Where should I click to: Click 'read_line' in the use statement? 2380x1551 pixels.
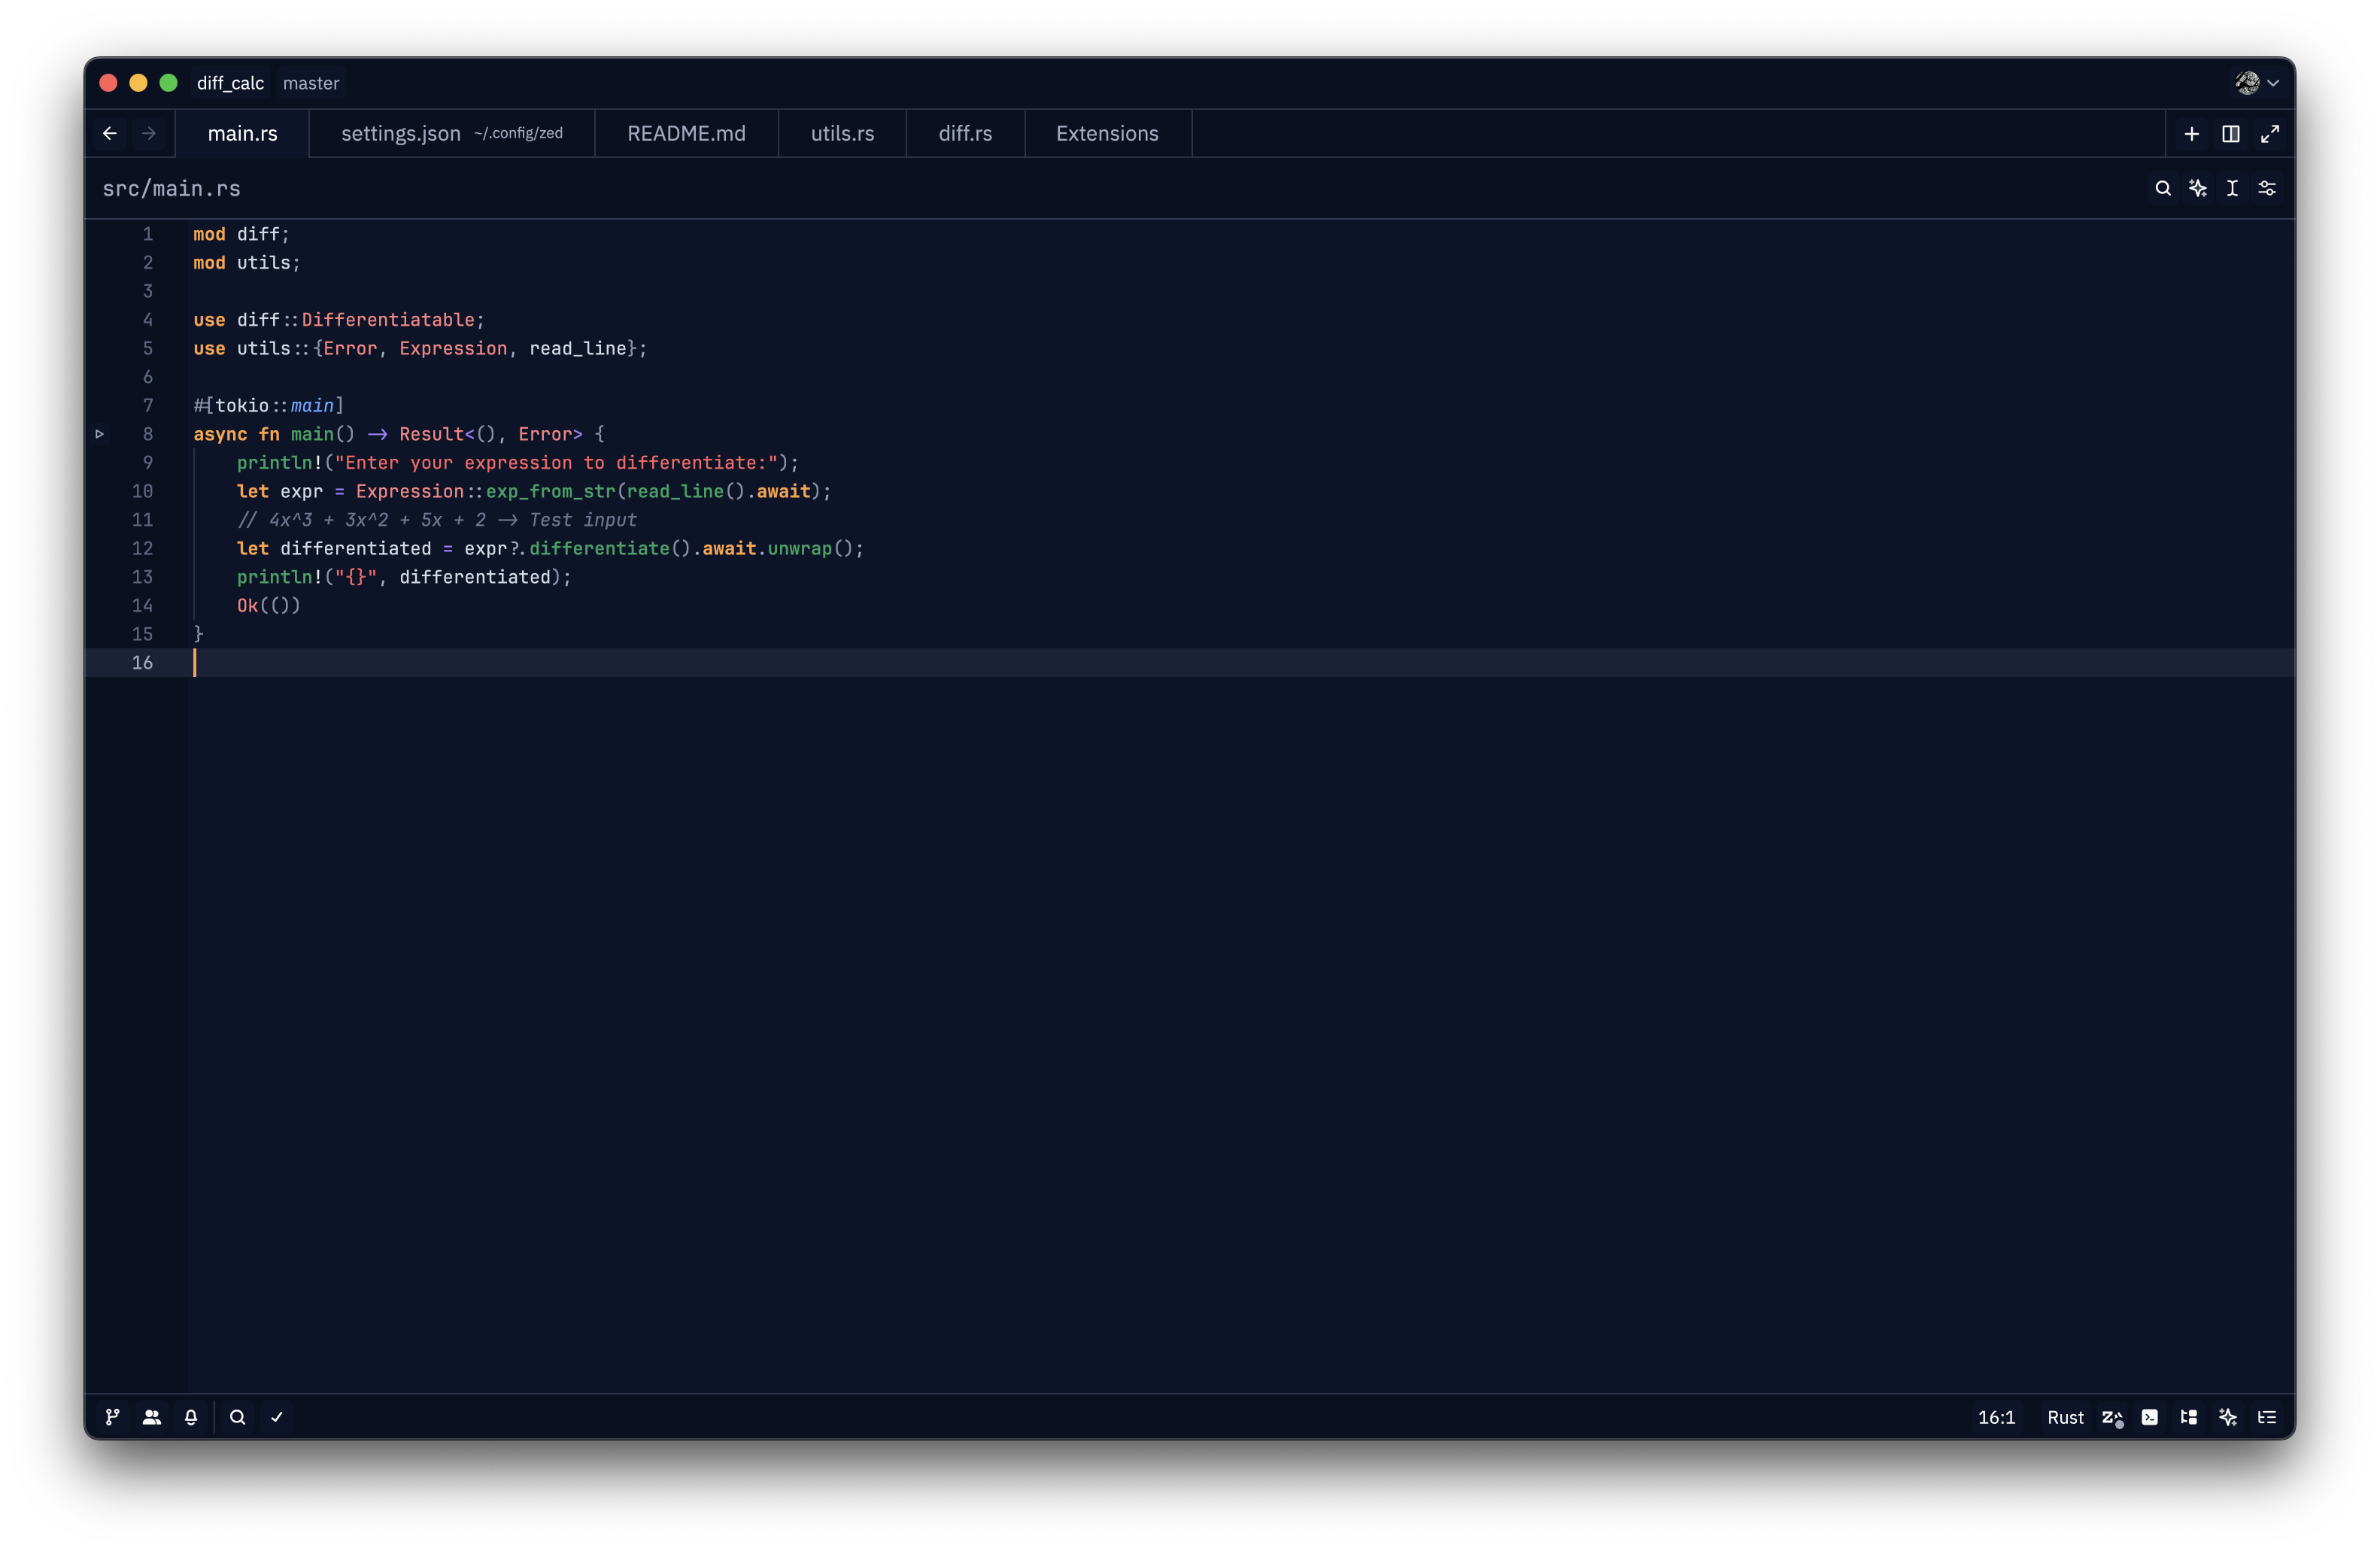click(578, 348)
